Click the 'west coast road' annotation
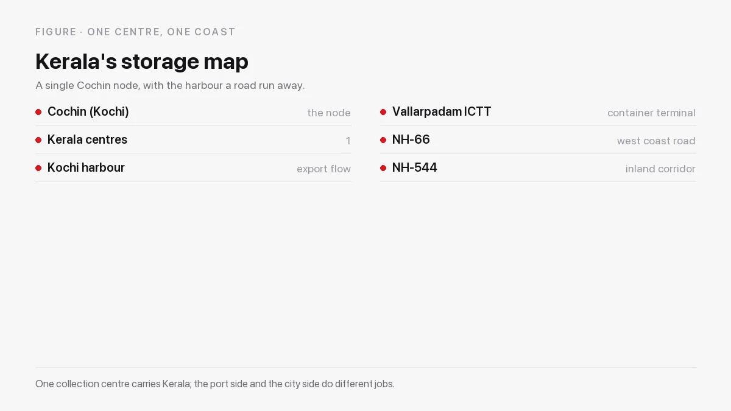Image resolution: width=731 pixels, height=411 pixels. (x=656, y=141)
